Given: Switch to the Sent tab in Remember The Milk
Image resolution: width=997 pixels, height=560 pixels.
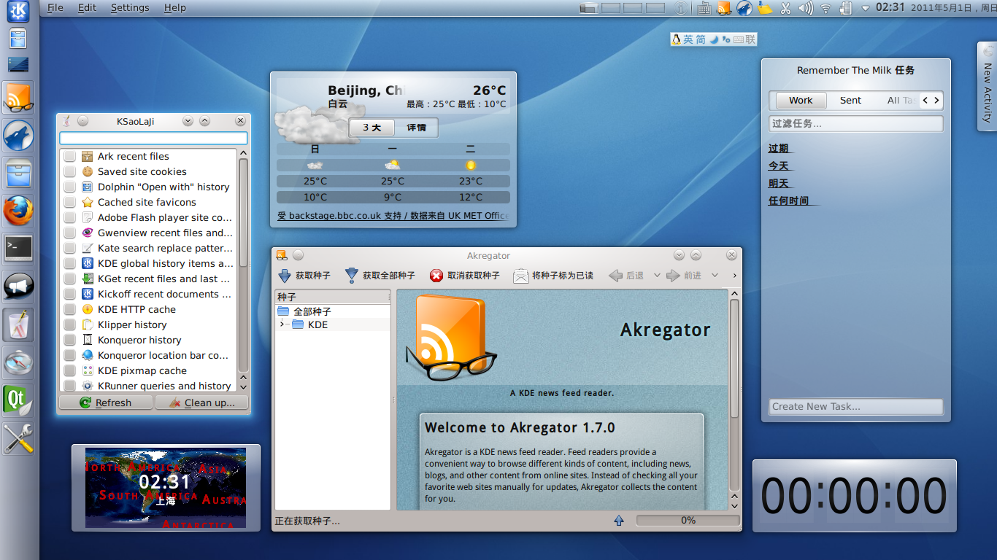Looking at the screenshot, I should (850, 101).
